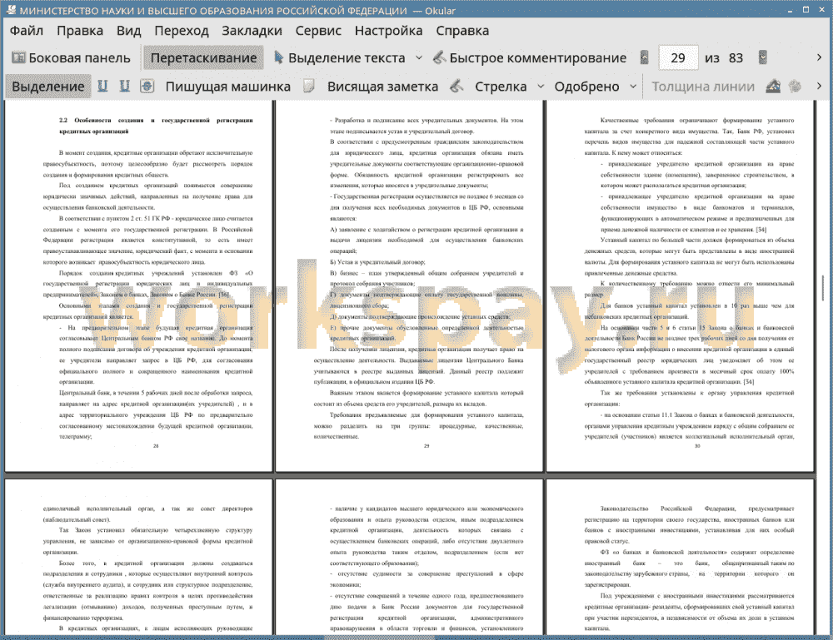833x640 pixels.
Task: Click the heading '2.2 Особенности создания и государственной регистрации'
Action: pyautogui.click(x=157, y=121)
